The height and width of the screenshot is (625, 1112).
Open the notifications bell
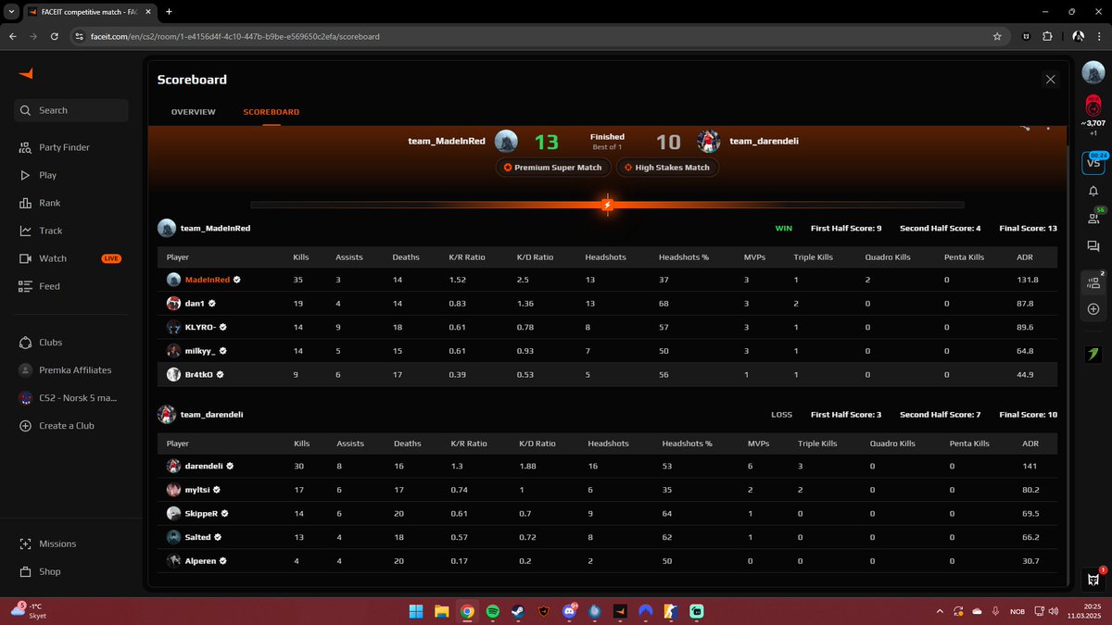click(x=1093, y=191)
